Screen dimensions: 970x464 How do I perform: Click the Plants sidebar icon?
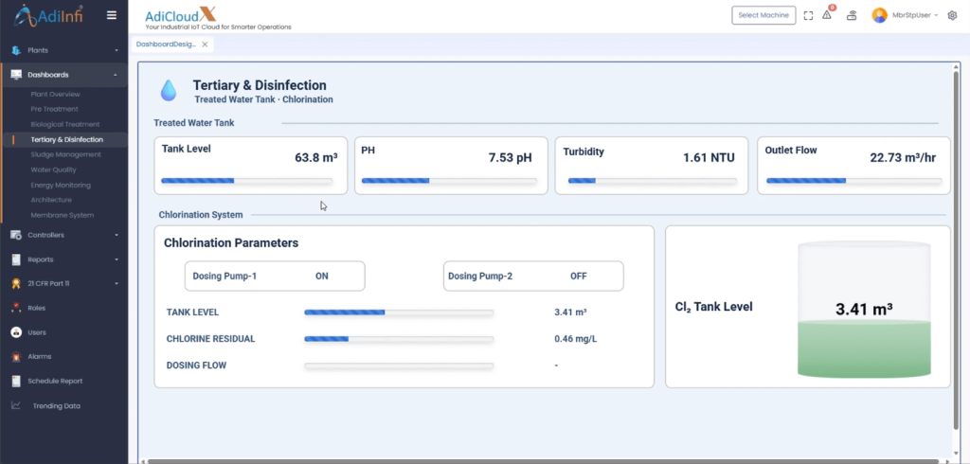(17, 50)
